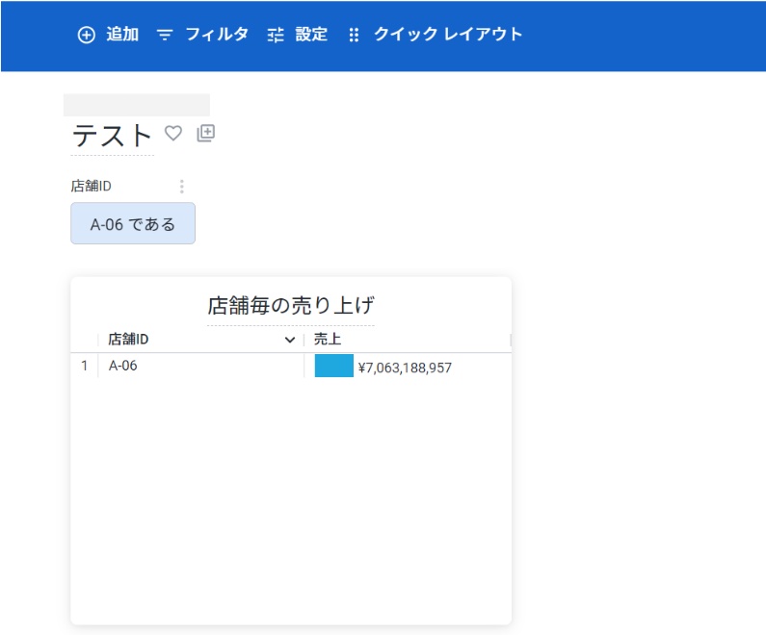Click the 追加 plus icon
Viewport: 766px width, 635px height.
click(x=87, y=35)
